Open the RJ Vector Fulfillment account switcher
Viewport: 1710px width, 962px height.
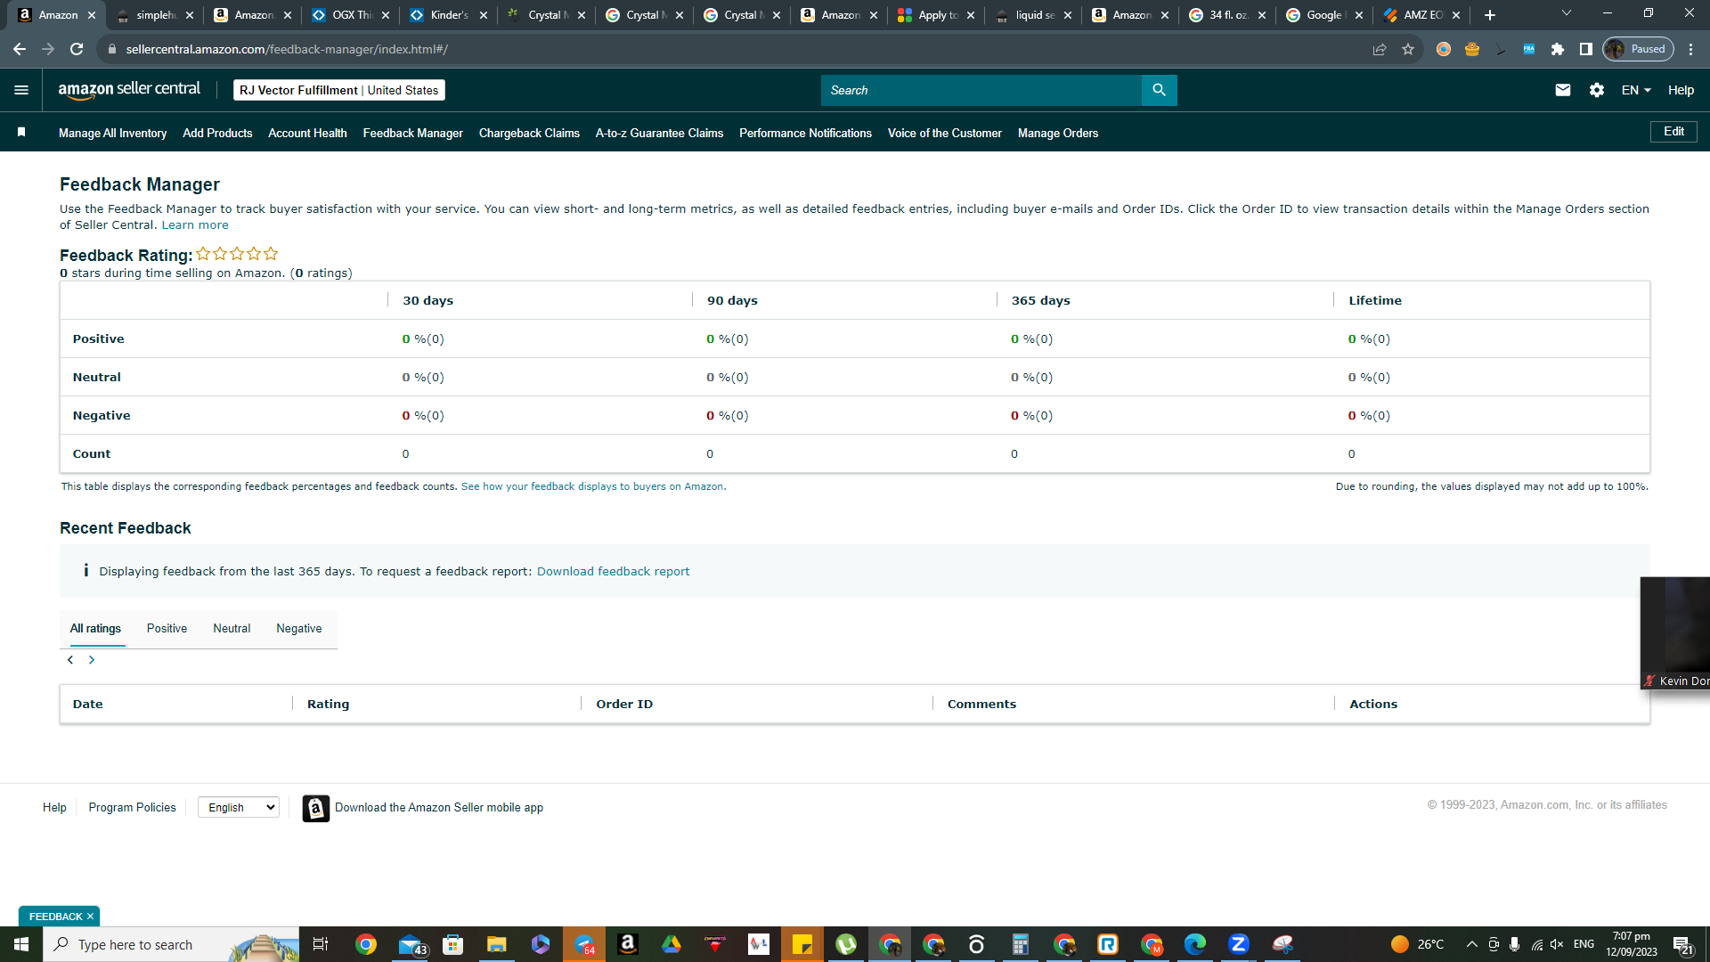pyautogui.click(x=339, y=90)
